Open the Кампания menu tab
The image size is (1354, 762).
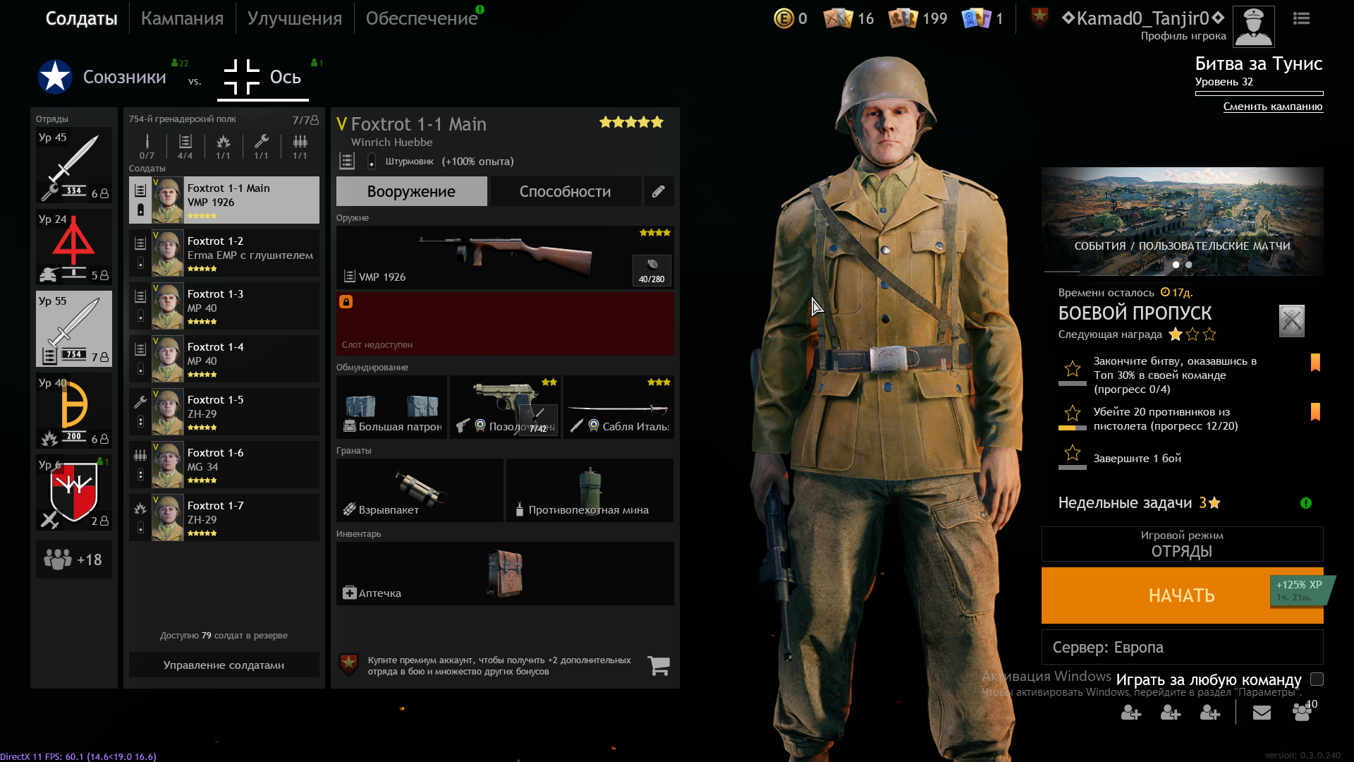coord(182,18)
